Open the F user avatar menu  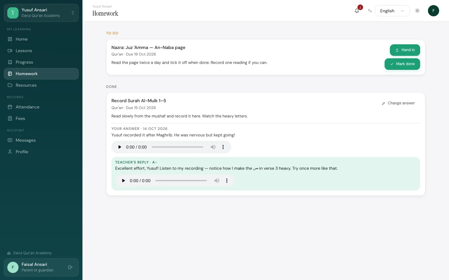click(433, 11)
